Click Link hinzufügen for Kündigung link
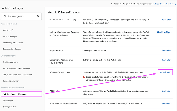This screenshot has height=111, width=177. click(x=164, y=32)
